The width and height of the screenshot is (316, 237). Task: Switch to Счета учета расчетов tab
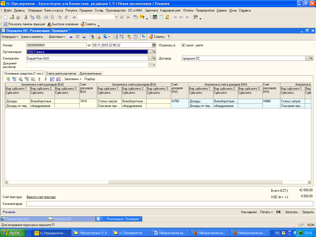tap(61, 74)
